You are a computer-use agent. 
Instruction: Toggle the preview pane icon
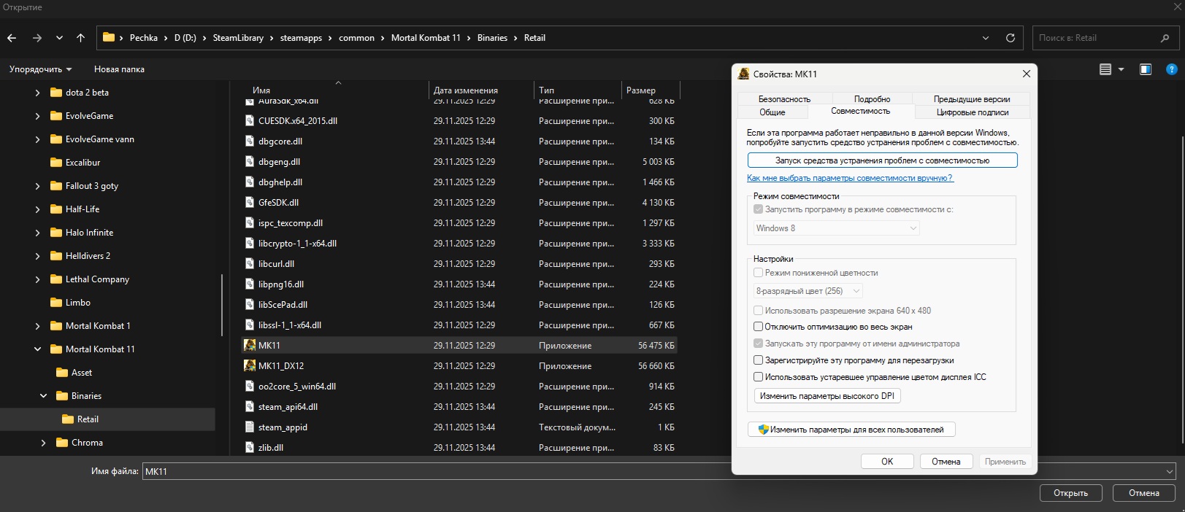[1146, 69]
